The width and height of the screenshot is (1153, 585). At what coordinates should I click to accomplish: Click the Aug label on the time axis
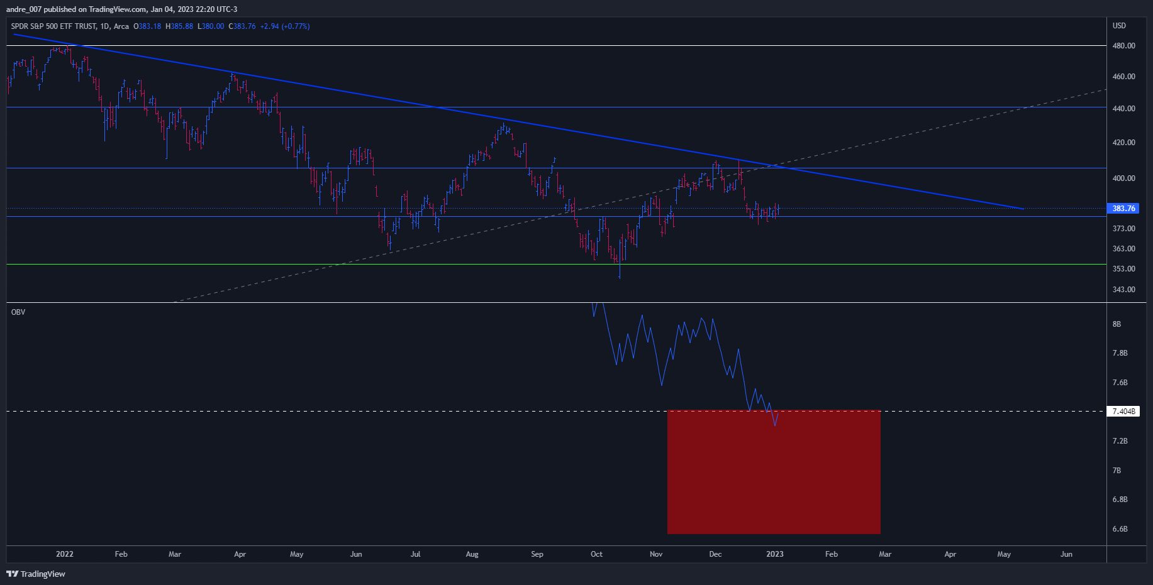(x=472, y=554)
